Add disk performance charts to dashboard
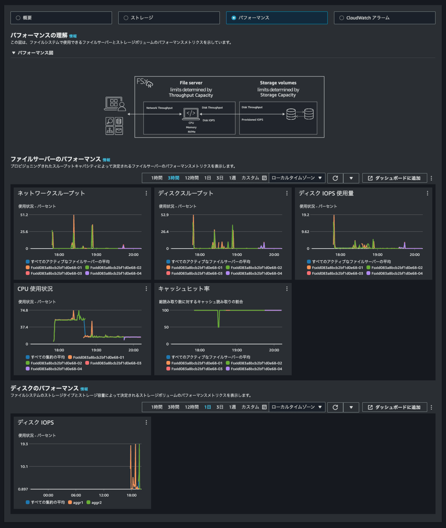 click(x=395, y=407)
